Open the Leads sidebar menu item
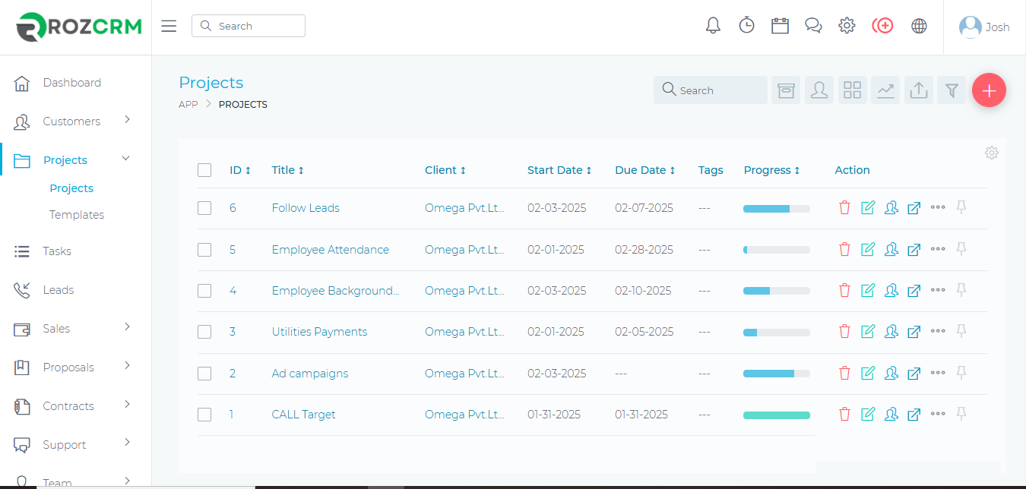The width and height of the screenshot is (1026, 489). (59, 290)
